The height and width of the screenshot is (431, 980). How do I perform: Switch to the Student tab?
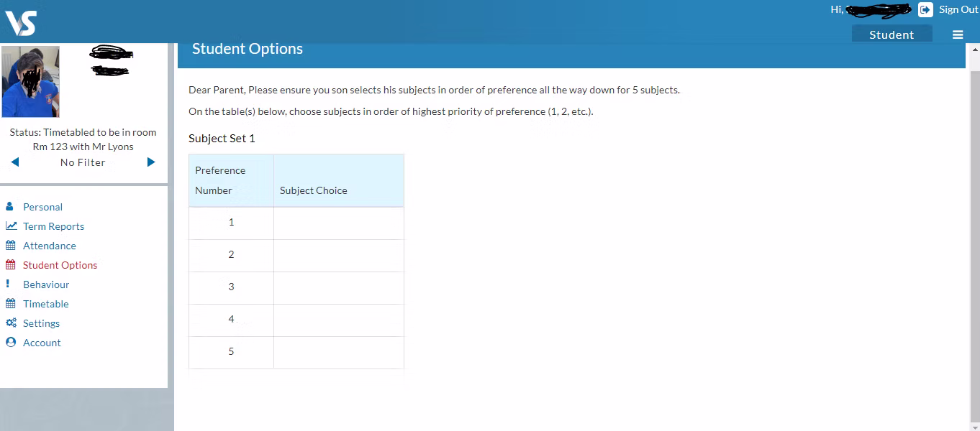891,34
